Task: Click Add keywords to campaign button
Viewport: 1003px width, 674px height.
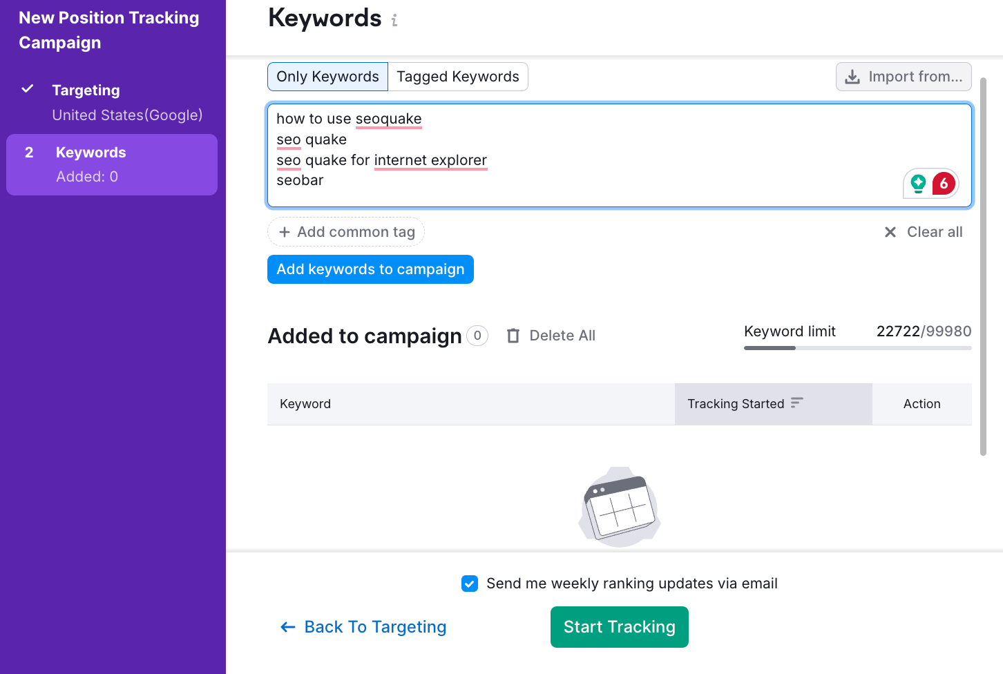Action: pyautogui.click(x=370, y=269)
